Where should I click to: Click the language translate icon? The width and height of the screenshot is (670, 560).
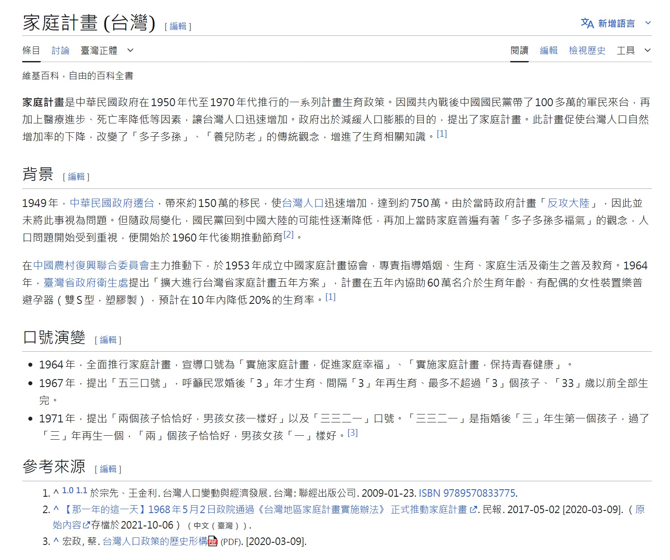(587, 23)
